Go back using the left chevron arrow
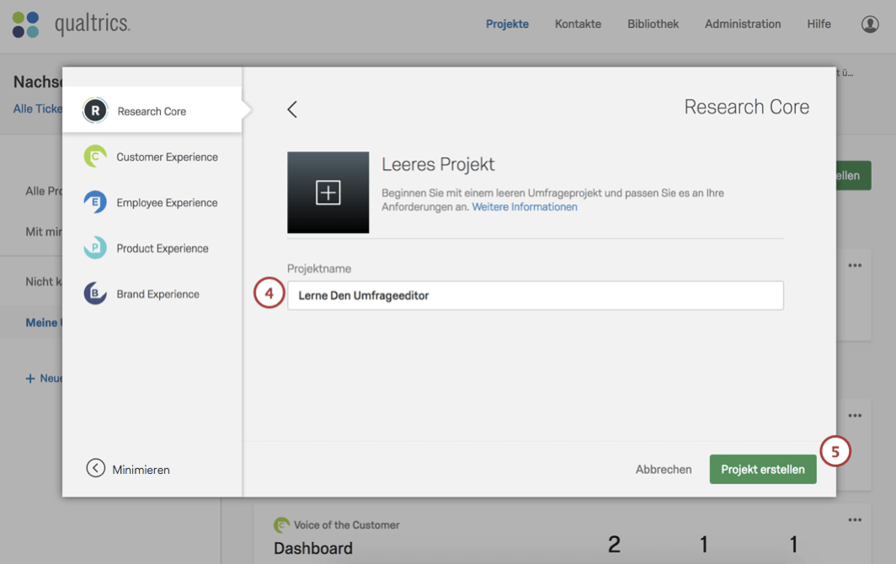 click(x=292, y=109)
